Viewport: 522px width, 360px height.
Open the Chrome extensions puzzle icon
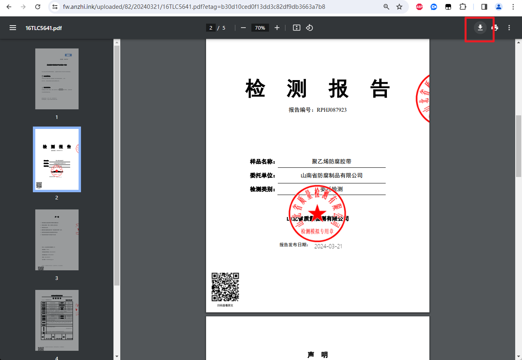463,7
